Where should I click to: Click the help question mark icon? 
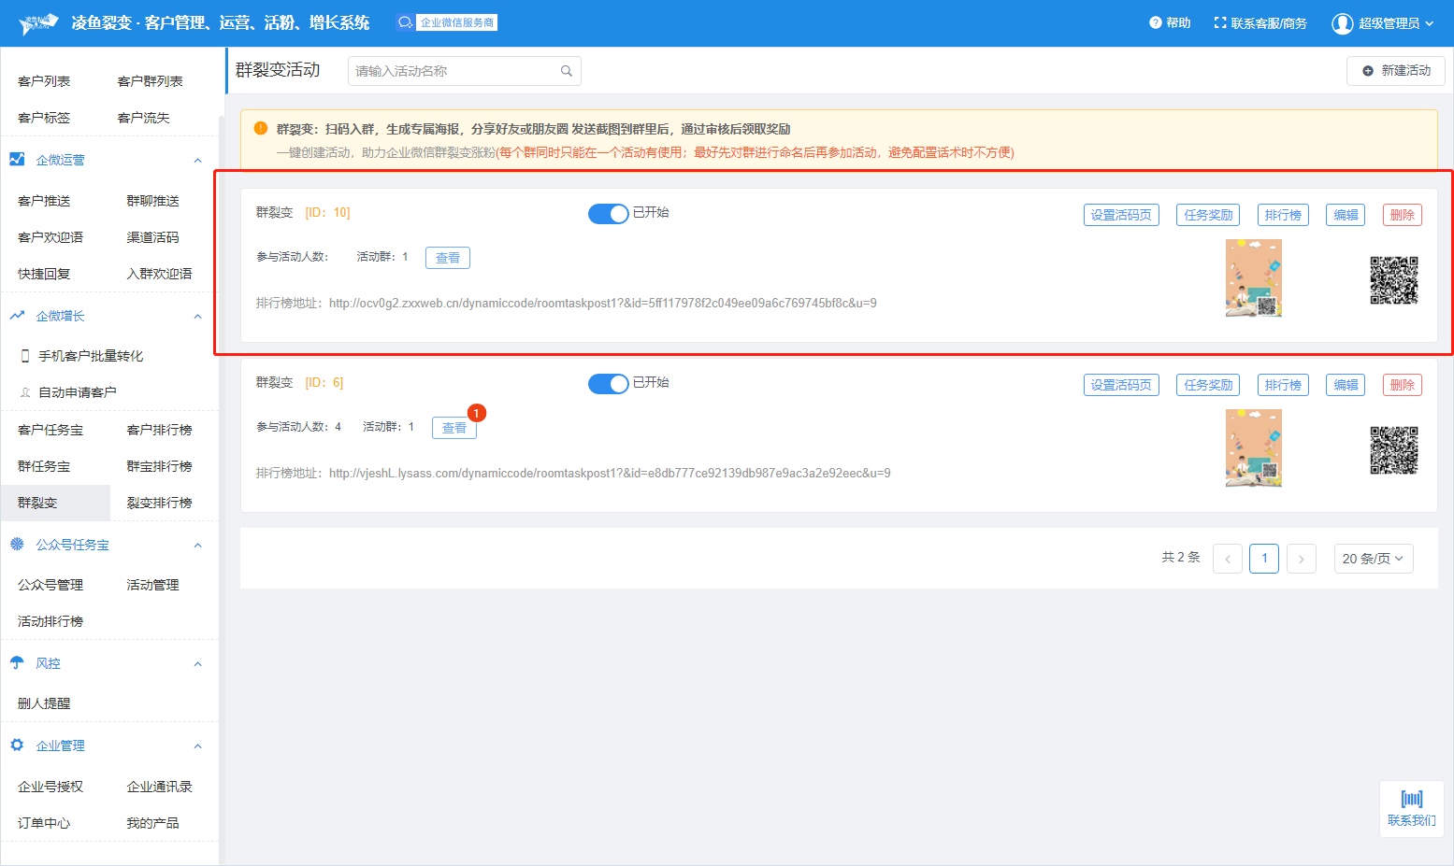tap(1156, 22)
